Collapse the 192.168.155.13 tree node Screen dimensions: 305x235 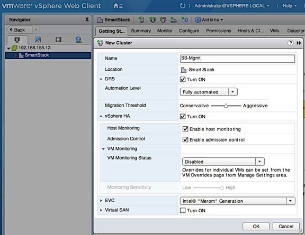(x=8, y=48)
